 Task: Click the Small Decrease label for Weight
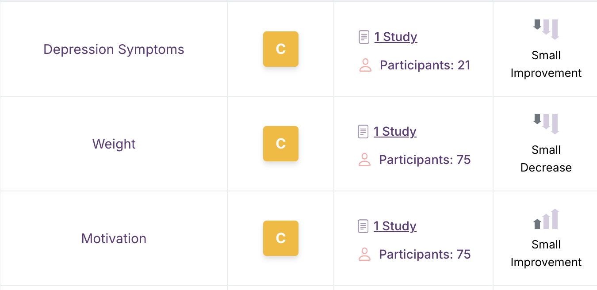tap(546, 159)
